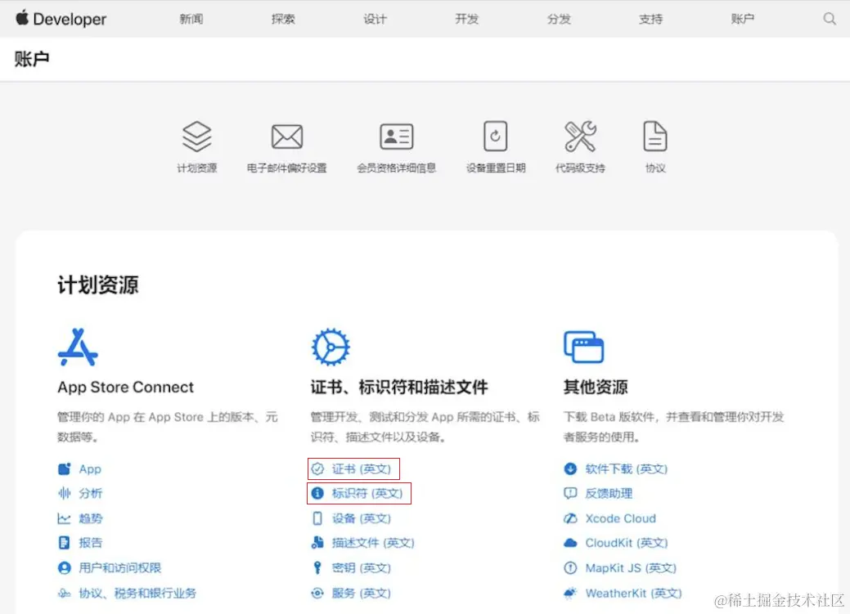Open the 设计 menu
The width and height of the screenshot is (850, 614).
coord(376,19)
